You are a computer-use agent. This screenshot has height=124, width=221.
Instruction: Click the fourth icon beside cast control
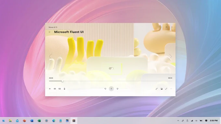(64, 89)
